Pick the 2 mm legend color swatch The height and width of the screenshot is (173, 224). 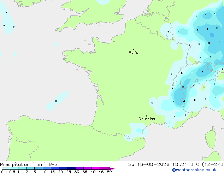pos(30,168)
